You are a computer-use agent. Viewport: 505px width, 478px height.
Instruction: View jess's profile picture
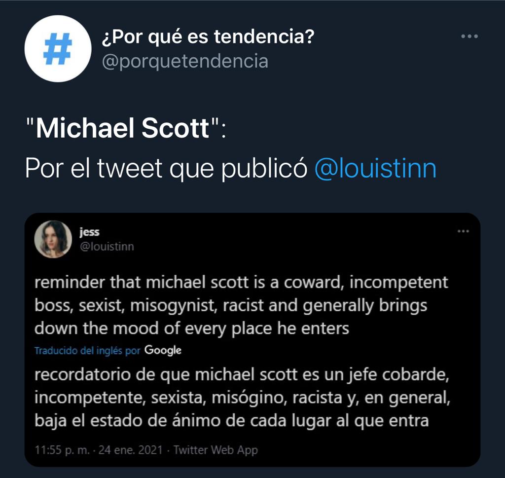(x=53, y=239)
